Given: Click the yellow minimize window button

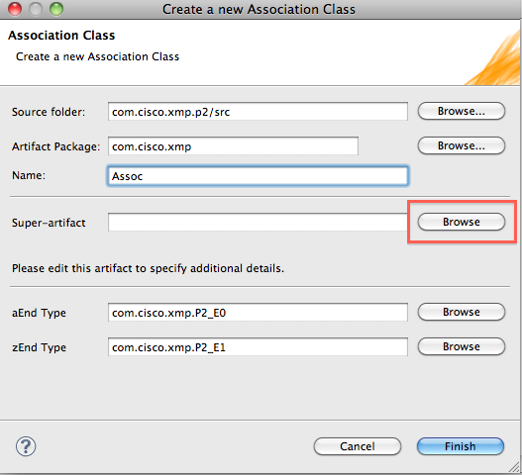Looking at the screenshot, I should (x=36, y=9).
